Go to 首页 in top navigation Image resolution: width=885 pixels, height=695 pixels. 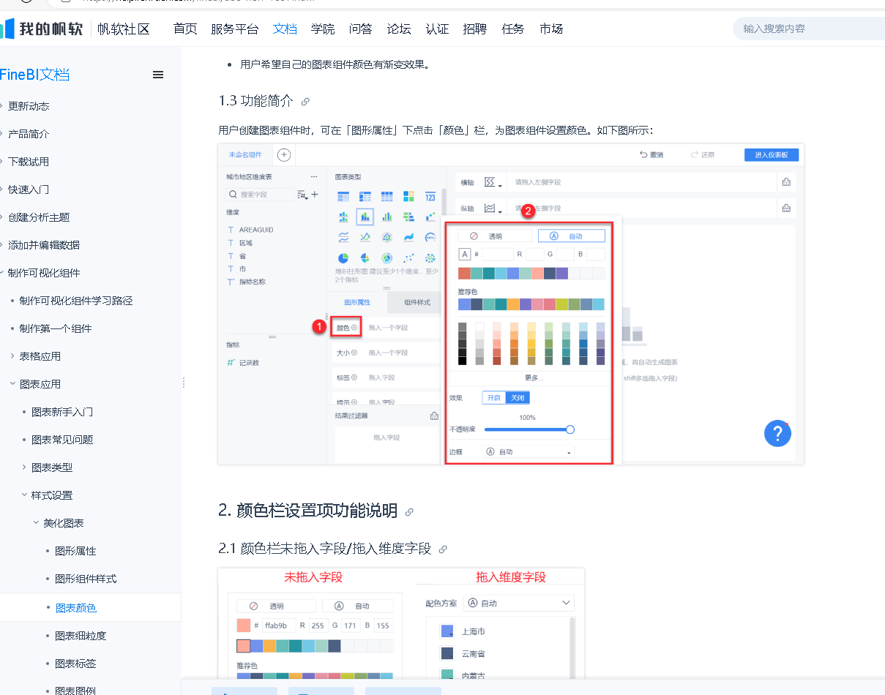click(x=185, y=29)
